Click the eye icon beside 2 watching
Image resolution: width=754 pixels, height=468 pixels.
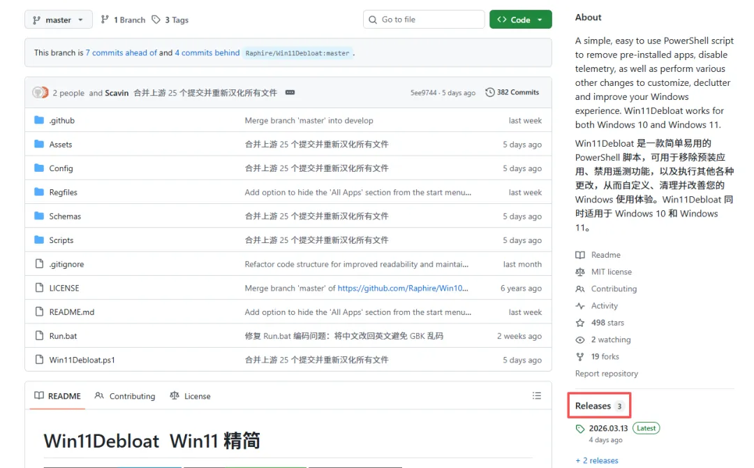pos(580,339)
